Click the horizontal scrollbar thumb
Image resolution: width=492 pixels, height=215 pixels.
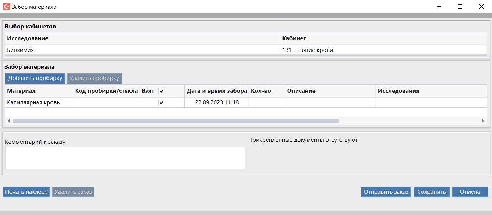(176, 121)
